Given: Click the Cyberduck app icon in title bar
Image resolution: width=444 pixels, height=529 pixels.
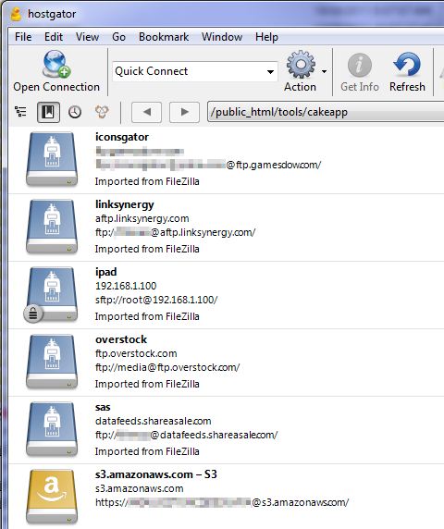Looking at the screenshot, I should coord(16,14).
